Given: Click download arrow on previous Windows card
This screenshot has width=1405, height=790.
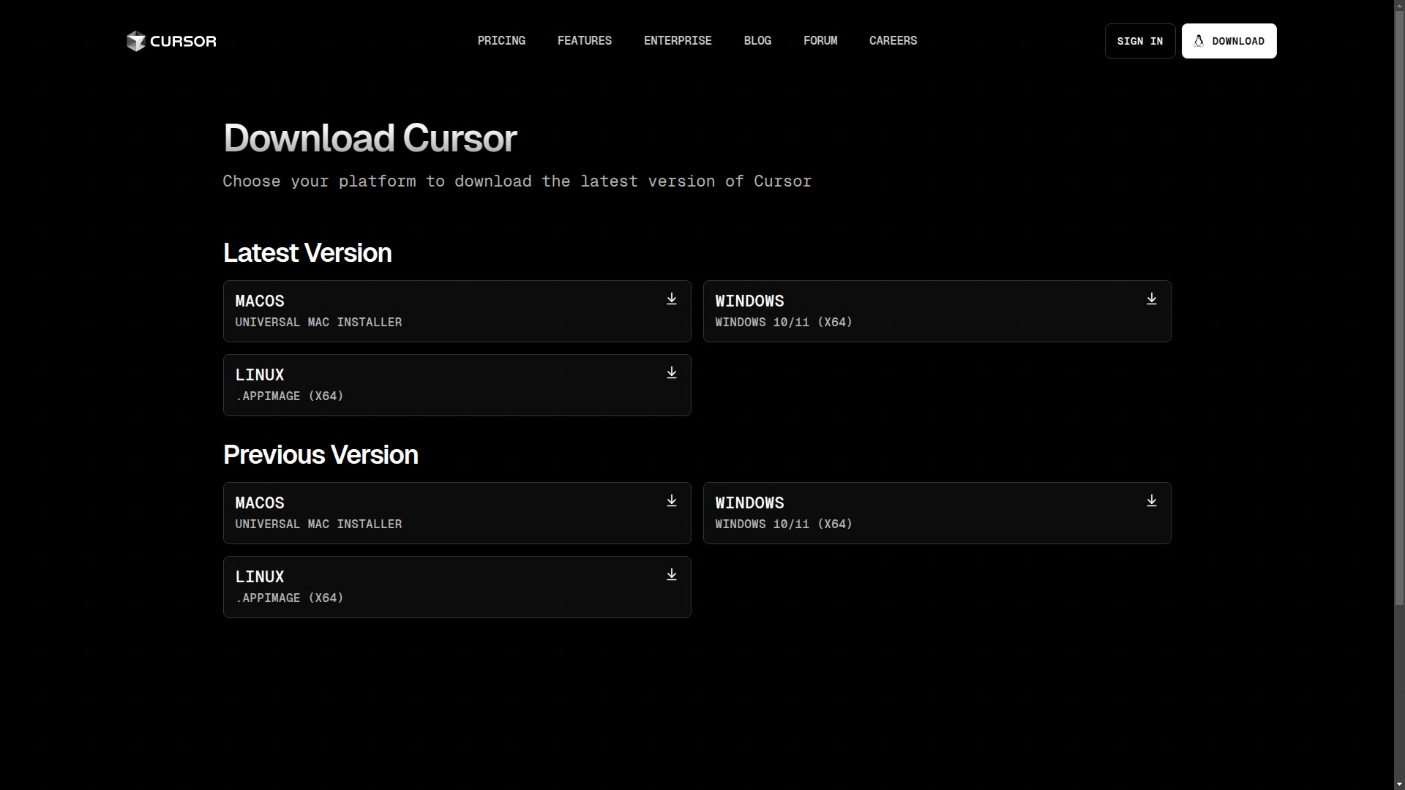Looking at the screenshot, I should point(1151,501).
